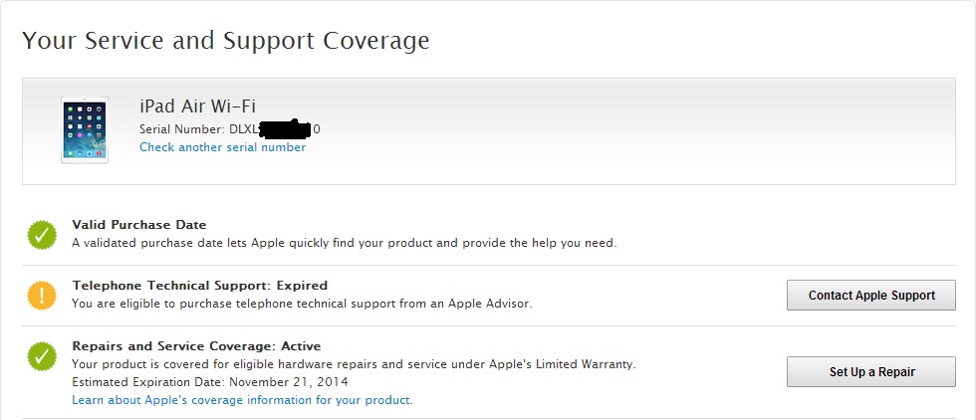Image resolution: width=976 pixels, height=420 pixels.
Task: Click the validated purchase date description sentence
Action: pyautogui.click(x=345, y=243)
